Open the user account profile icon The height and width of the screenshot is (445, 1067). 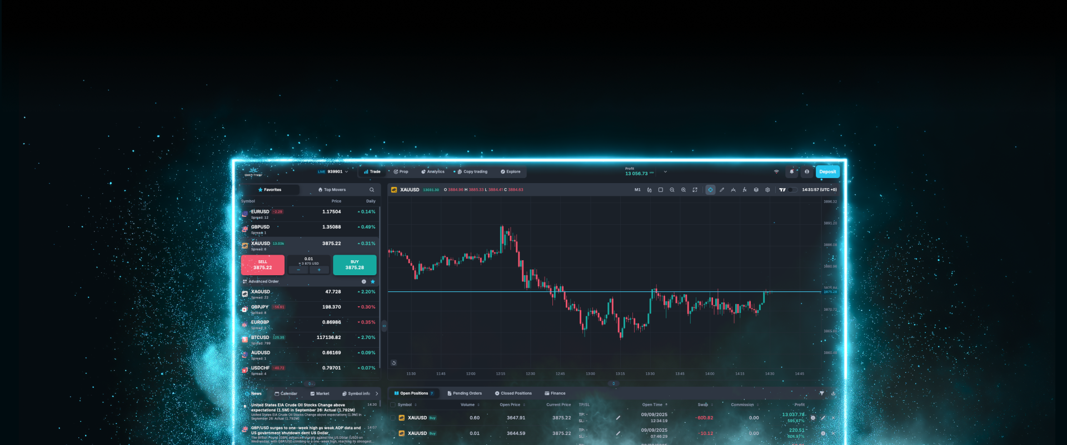tap(807, 172)
